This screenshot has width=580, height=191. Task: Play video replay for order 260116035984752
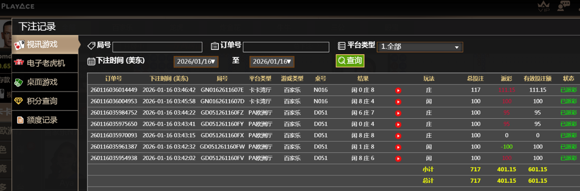pyautogui.click(x=398, y=113)
